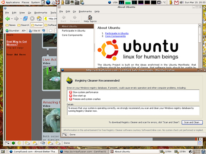Click the Stumble! toolbar button

pyautogui.click(x=12, y=30)
